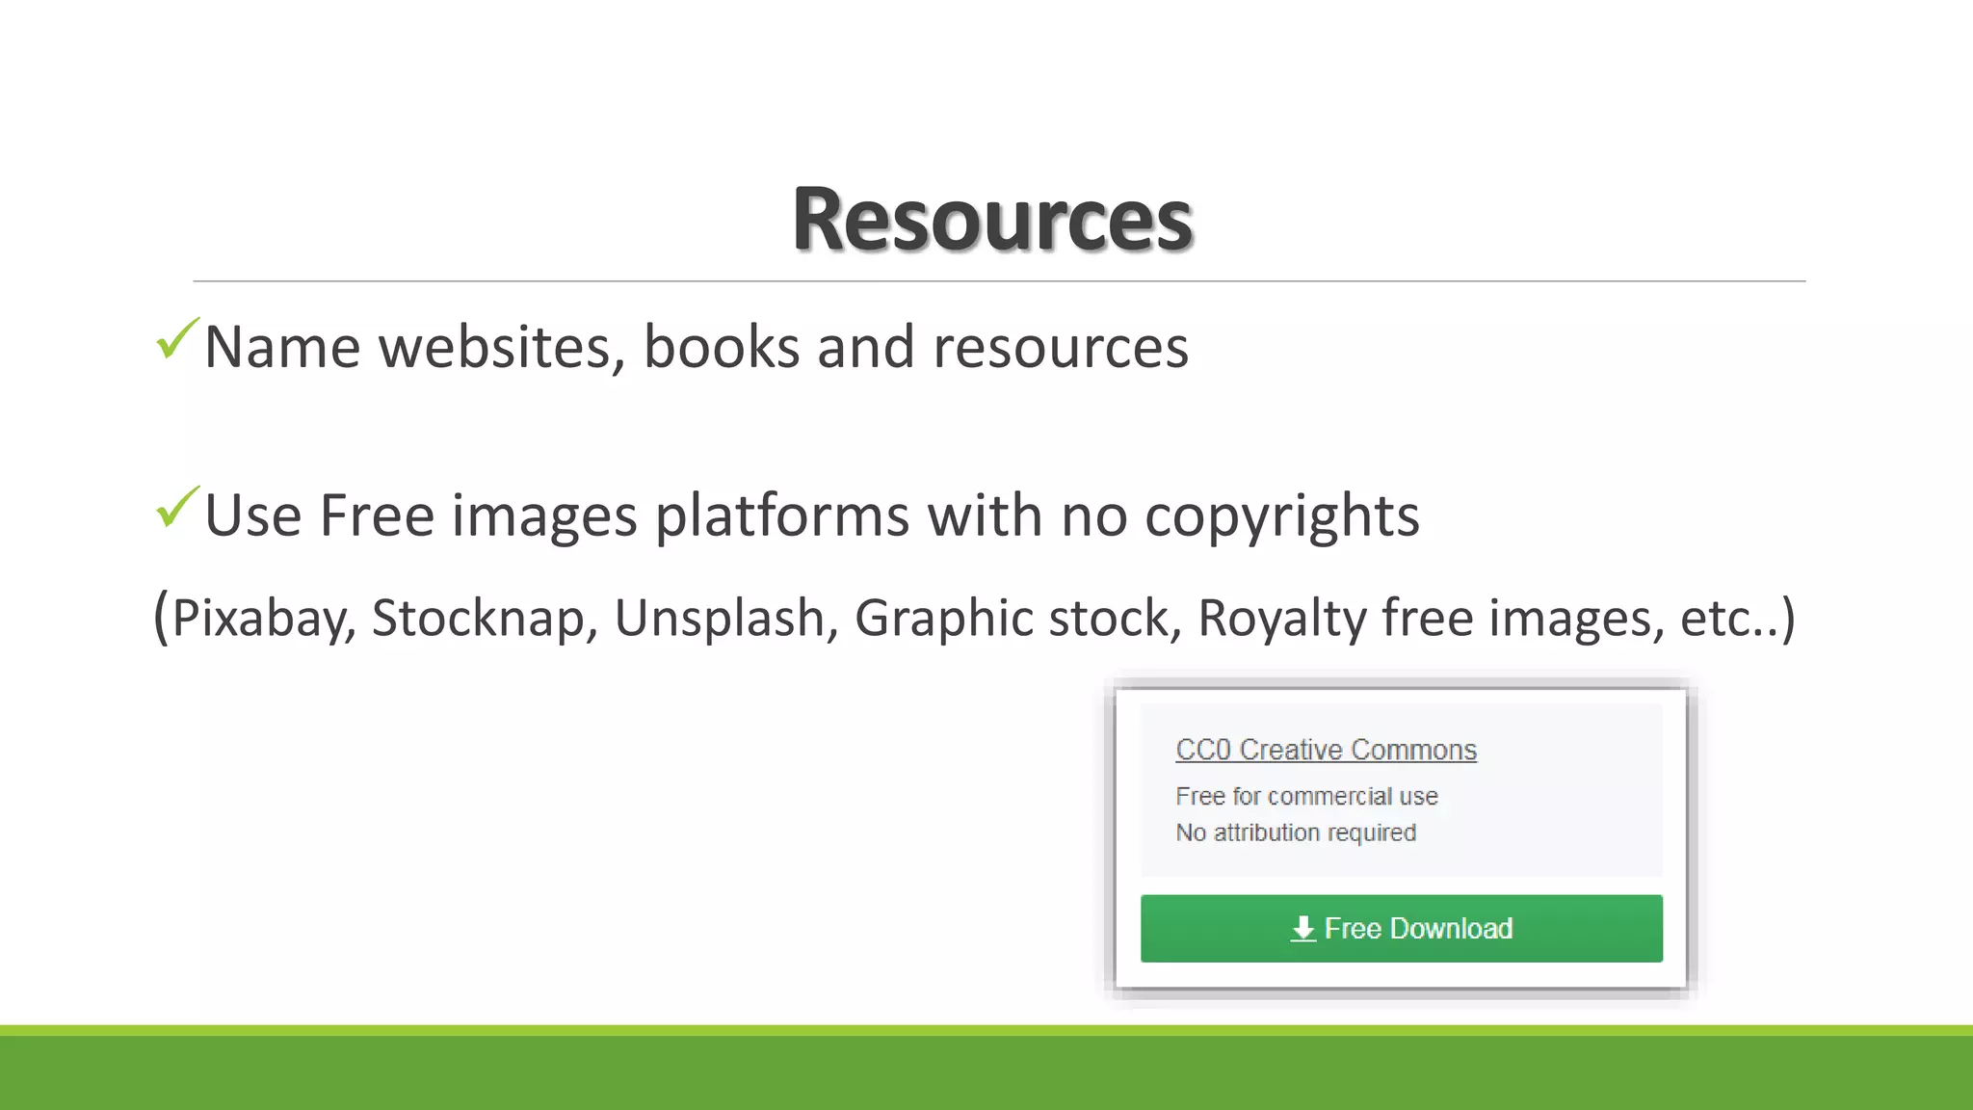Screen dimensions: 1973x1110
Task: Open the CC0 Creative Commons link
Action: 1326,750
